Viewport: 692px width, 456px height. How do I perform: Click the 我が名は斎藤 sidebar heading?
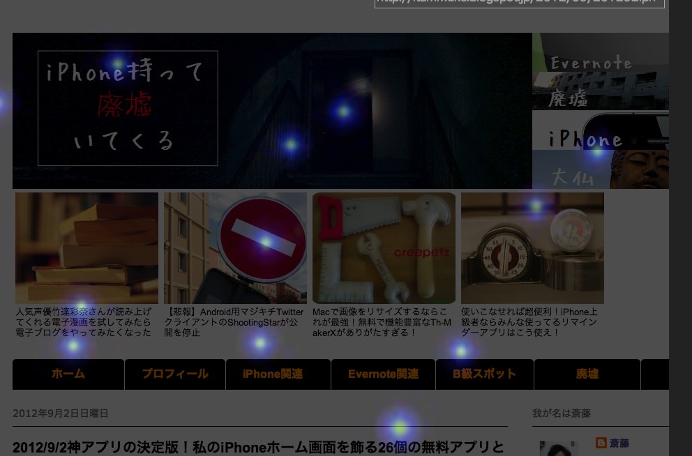click(x=562, y=413)
